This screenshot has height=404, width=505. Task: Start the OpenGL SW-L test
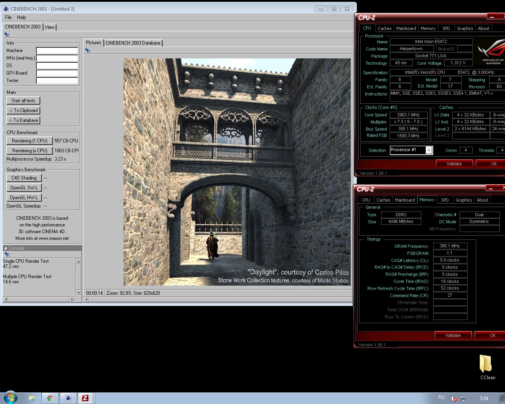pos(24,188)
